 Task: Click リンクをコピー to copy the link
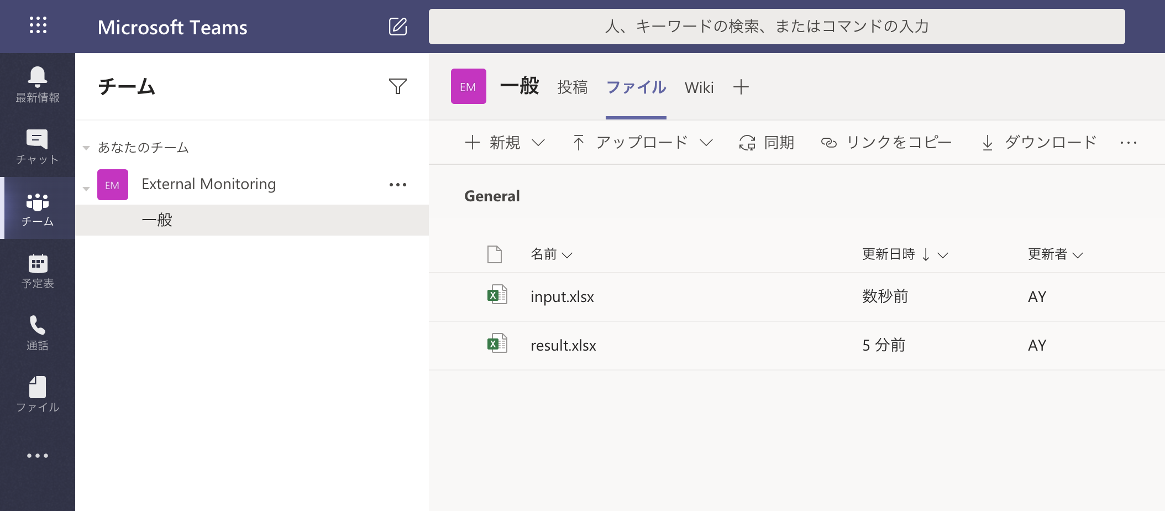pos(886,143)
